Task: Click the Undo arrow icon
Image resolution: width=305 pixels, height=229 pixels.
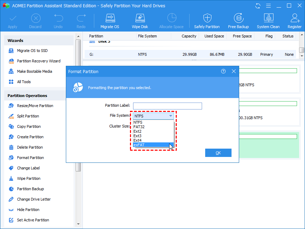Action: tap(58, 18)
